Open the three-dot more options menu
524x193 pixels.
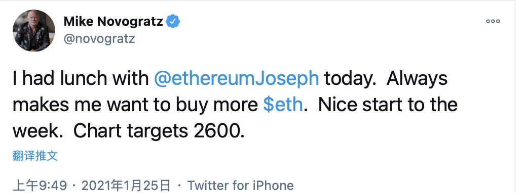pos(493,21)
